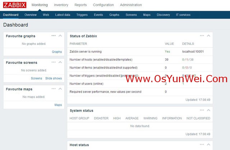Go to the Maps submenu tab
The image size is (230, 150).
147,15
